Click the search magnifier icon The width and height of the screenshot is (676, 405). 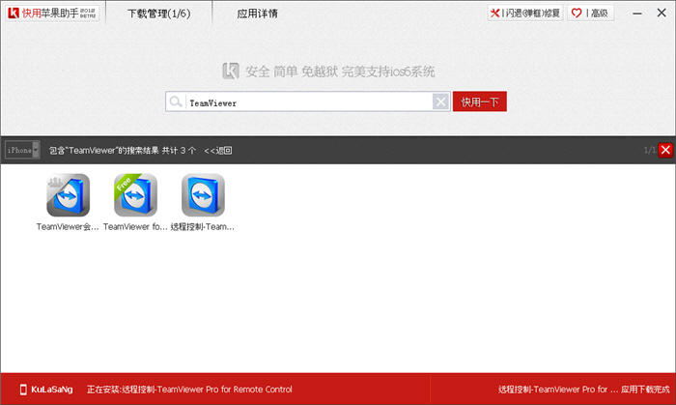tap(176, 101)
